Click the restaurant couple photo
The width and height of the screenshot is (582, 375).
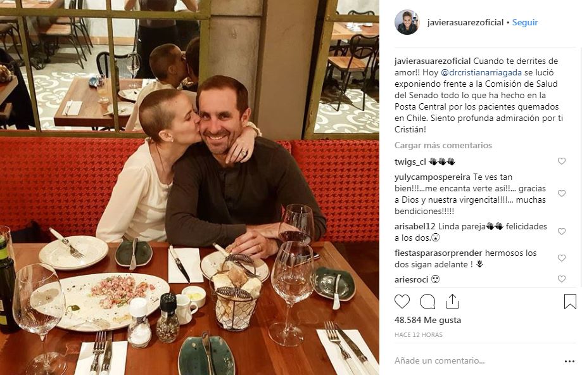pyautogui.click(x=189, y=187)
